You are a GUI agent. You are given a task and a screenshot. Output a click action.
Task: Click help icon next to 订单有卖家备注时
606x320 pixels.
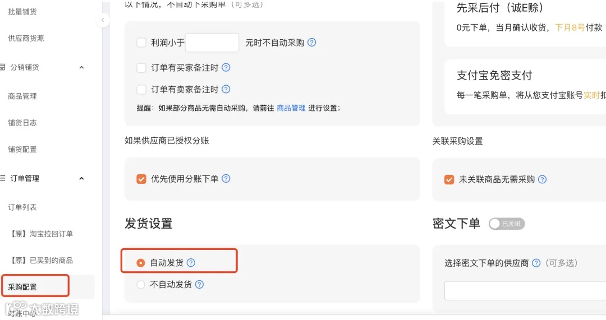coord(226,89)
